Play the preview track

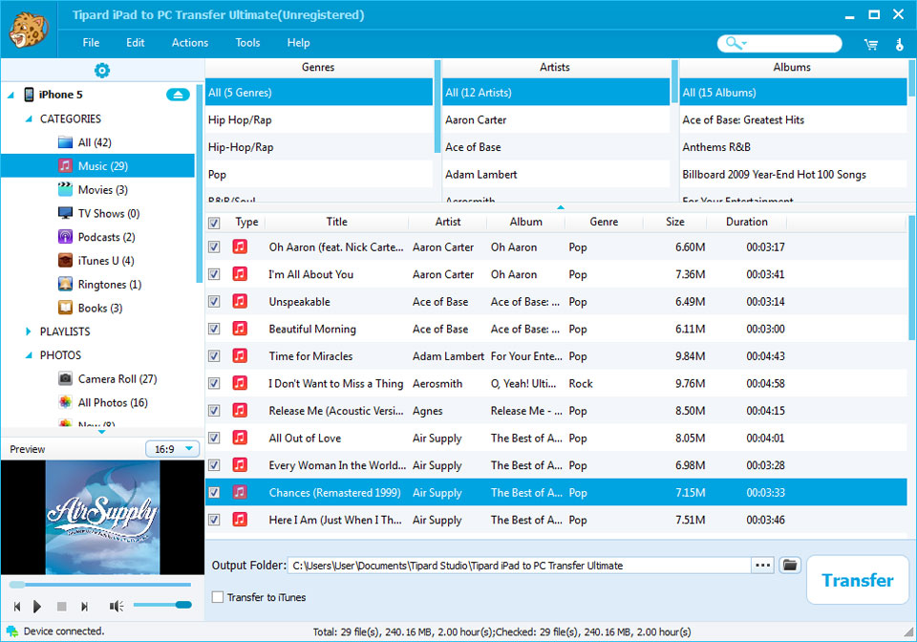tap(37, 607)
